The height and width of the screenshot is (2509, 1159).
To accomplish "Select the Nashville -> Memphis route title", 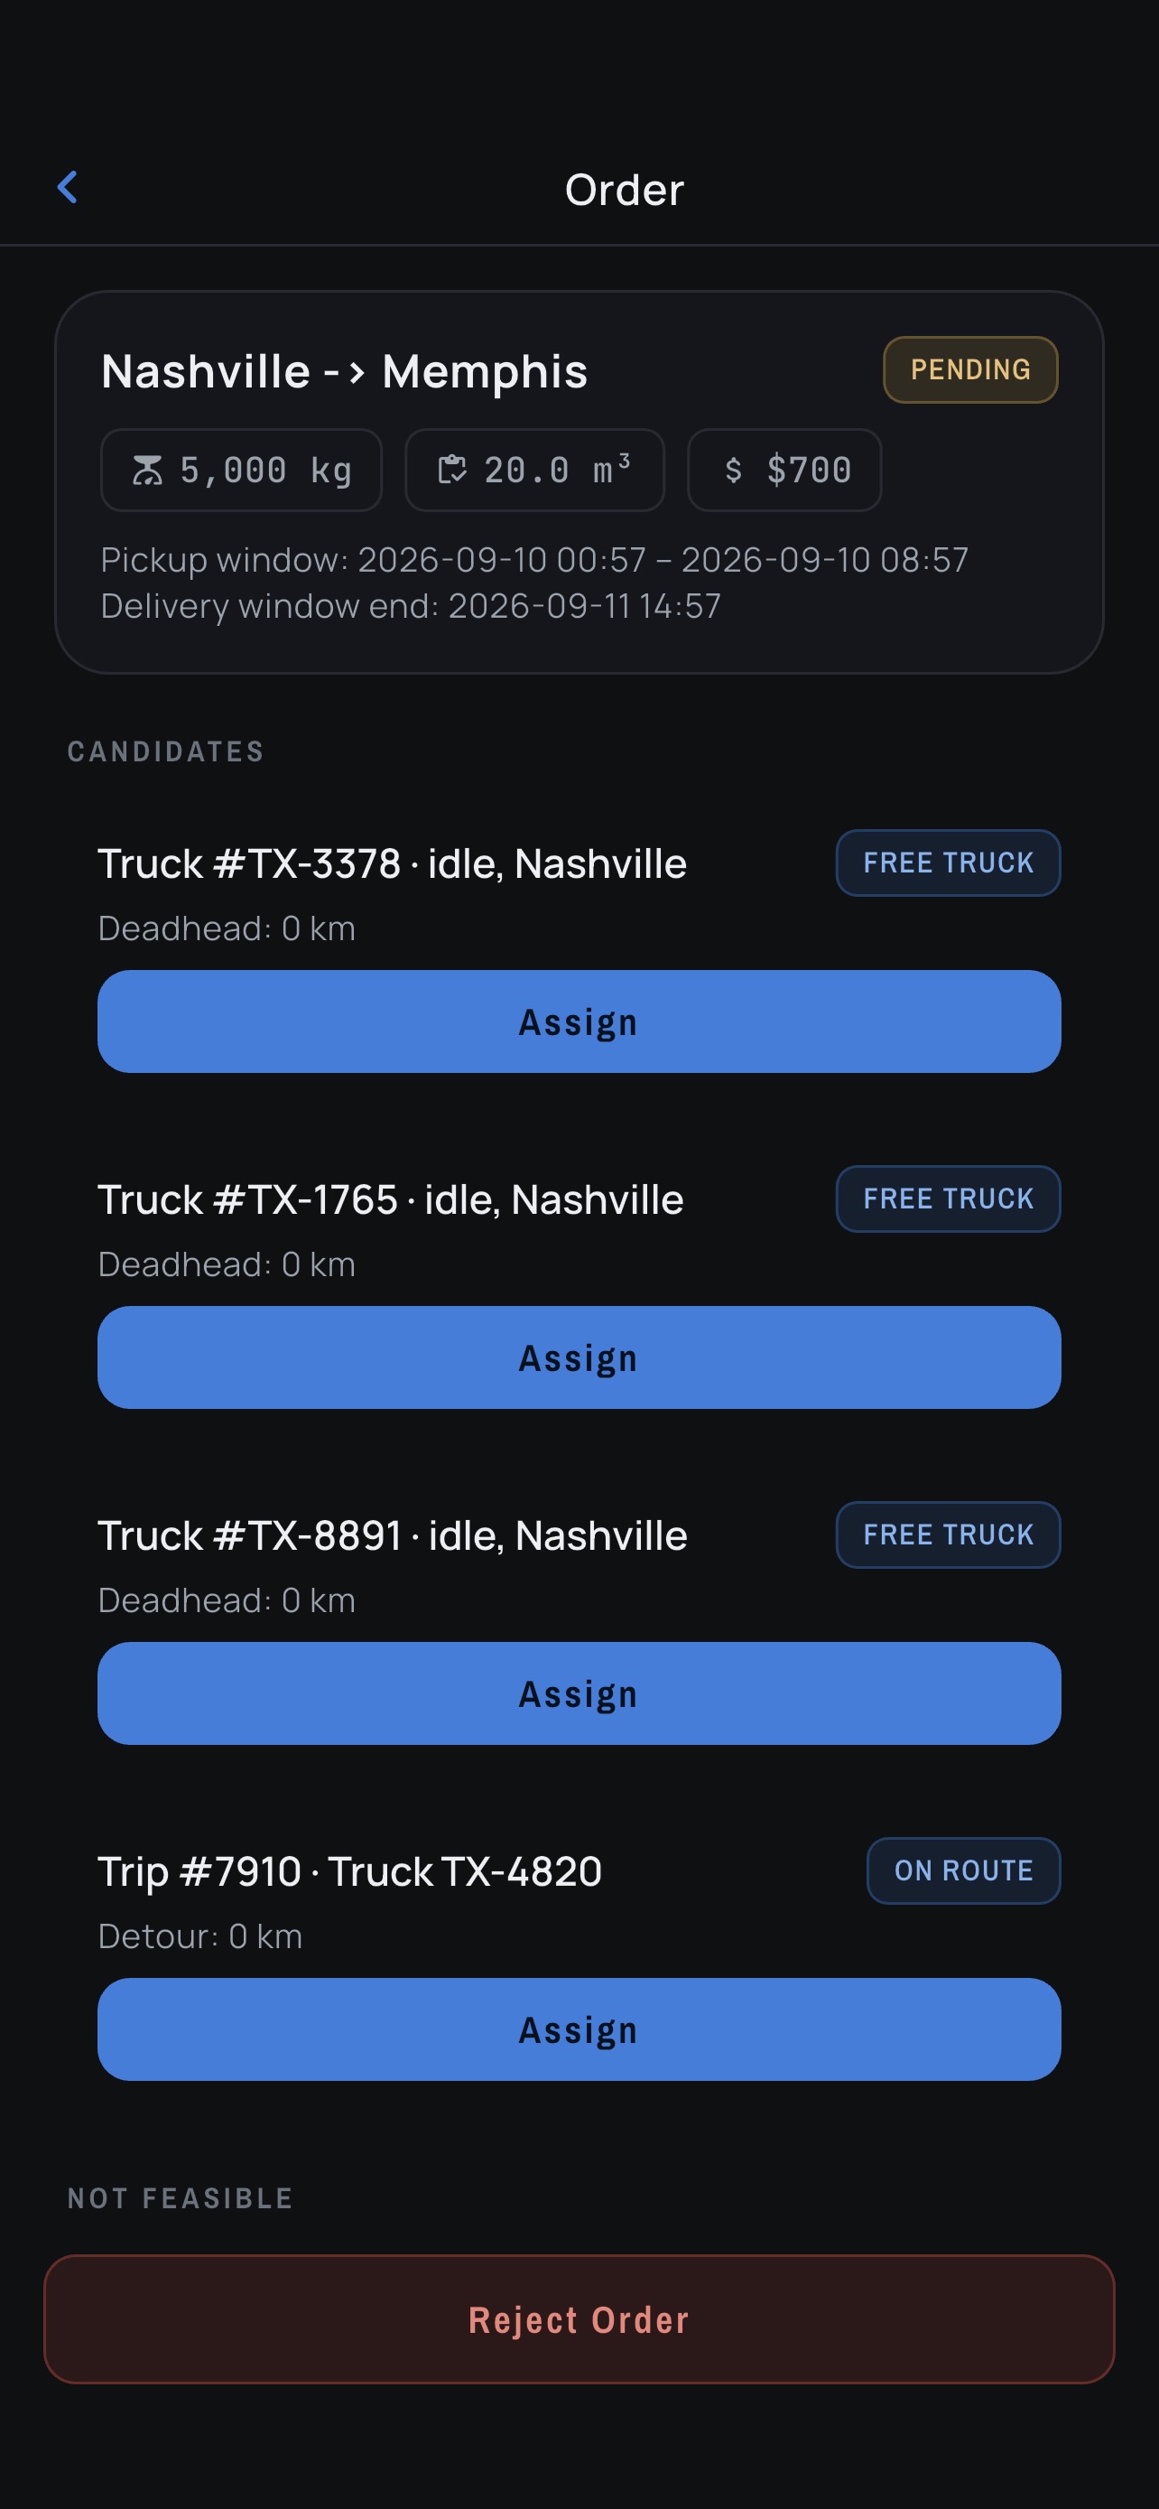I will coord(345,371).
